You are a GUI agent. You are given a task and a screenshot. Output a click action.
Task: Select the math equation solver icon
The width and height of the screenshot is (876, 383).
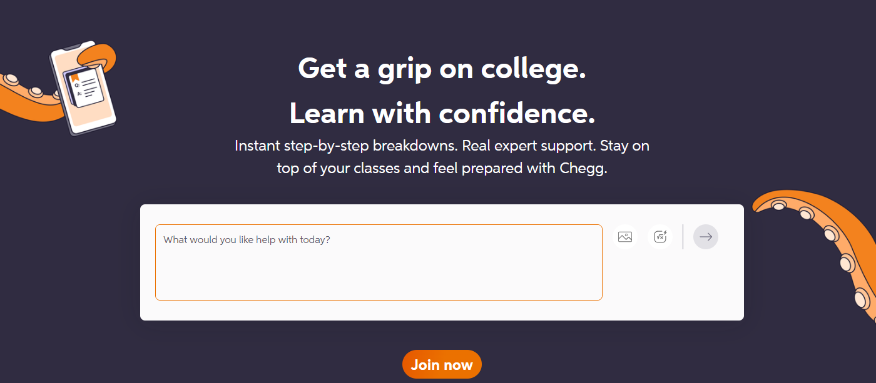[x=660, y=237]
